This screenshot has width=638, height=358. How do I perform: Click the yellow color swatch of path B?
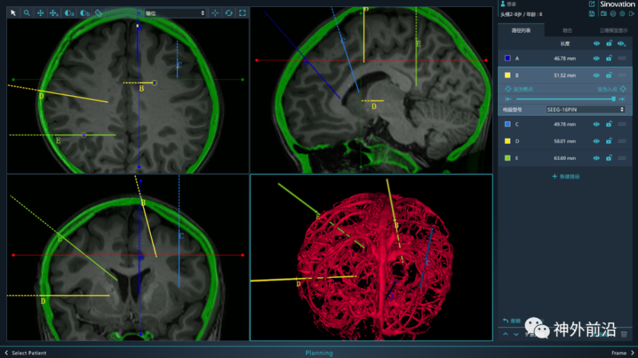click(x=507, y=75)
